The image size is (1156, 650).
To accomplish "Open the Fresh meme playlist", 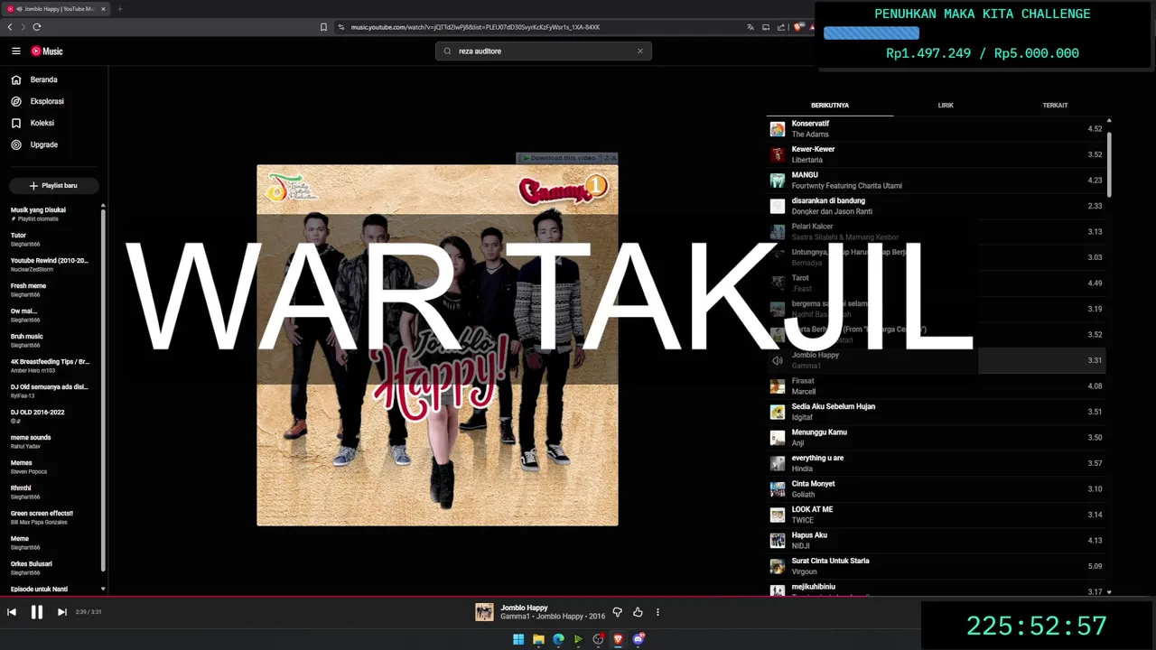I will click(51, 290).
